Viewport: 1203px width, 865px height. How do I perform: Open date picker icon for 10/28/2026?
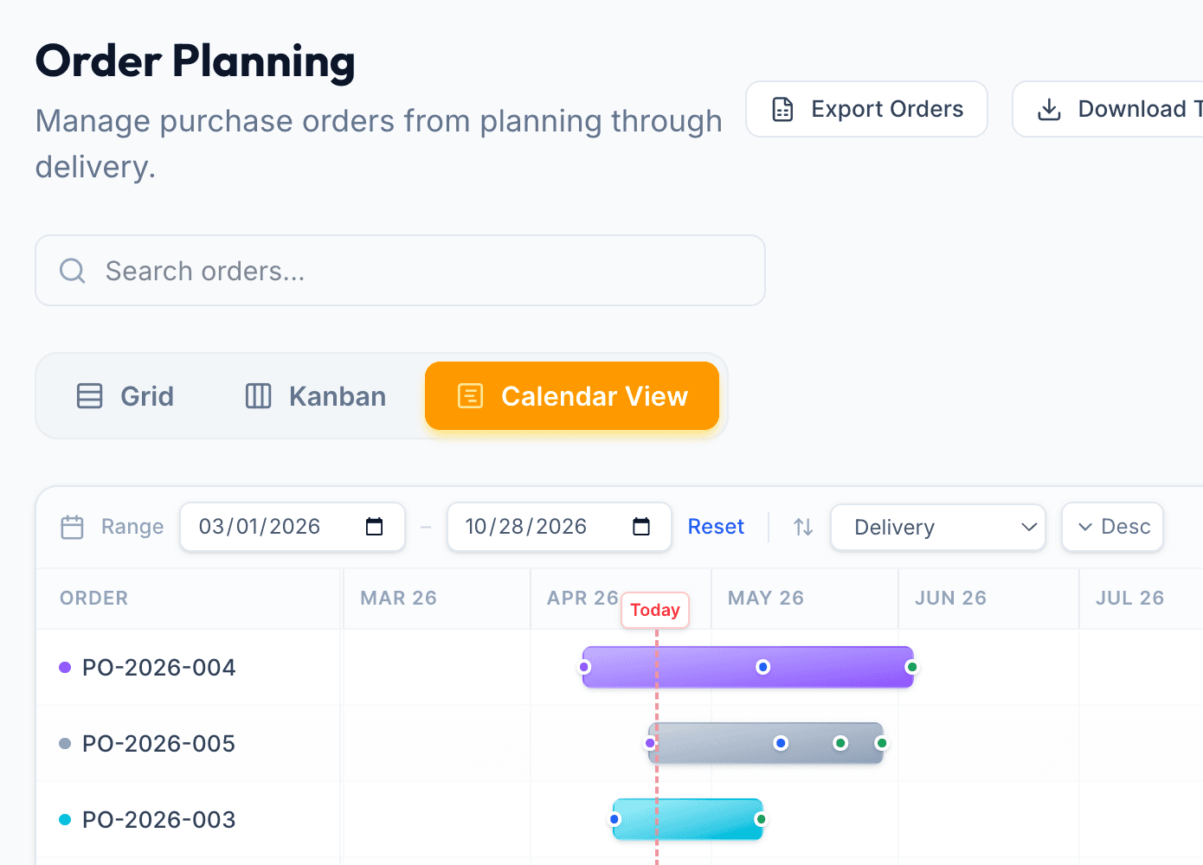click(x=641, y=527)
